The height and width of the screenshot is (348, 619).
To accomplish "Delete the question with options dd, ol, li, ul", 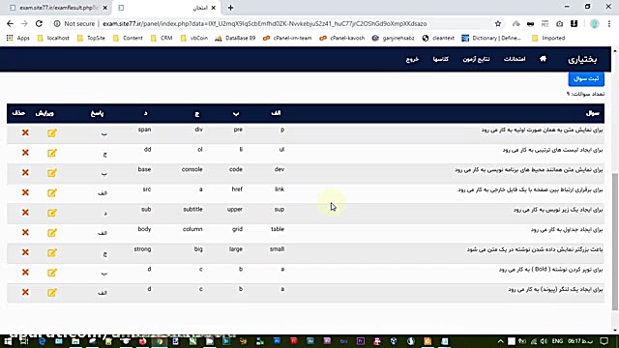I will click(25, 153).
